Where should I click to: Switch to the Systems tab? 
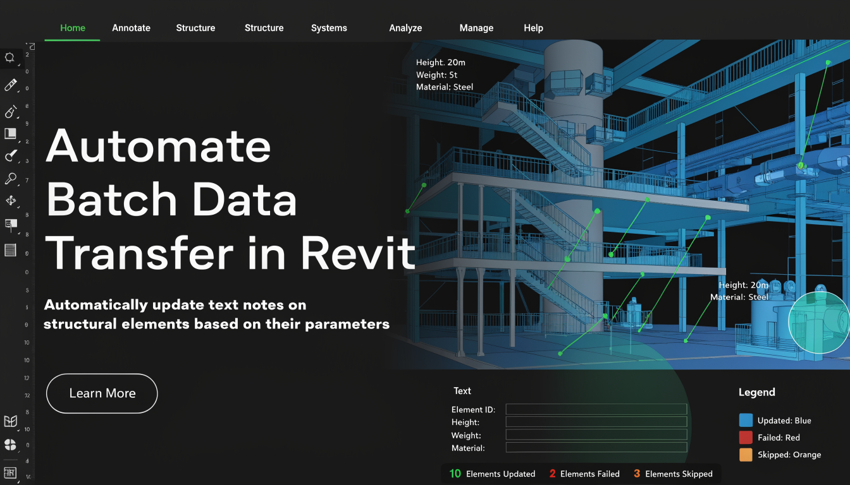pyautogui.click(x=329, y=28)
